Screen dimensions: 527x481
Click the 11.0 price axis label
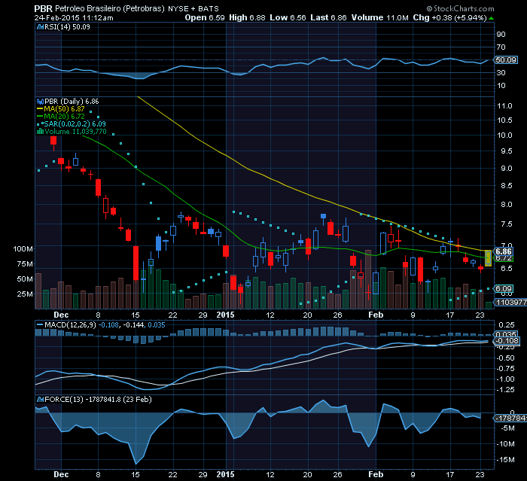click(x=504, y=106)
